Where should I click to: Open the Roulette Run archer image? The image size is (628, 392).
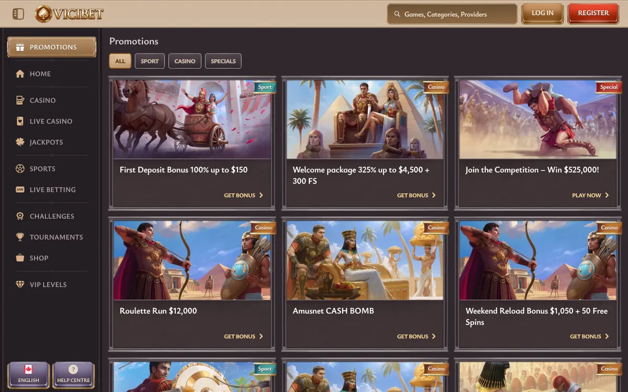192,260
